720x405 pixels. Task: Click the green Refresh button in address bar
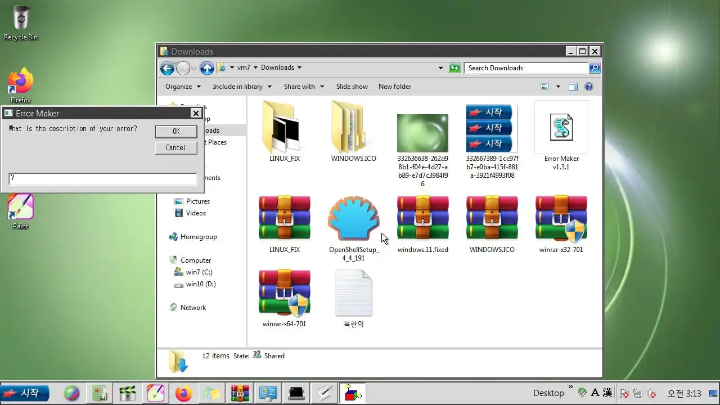coord(454,68)
